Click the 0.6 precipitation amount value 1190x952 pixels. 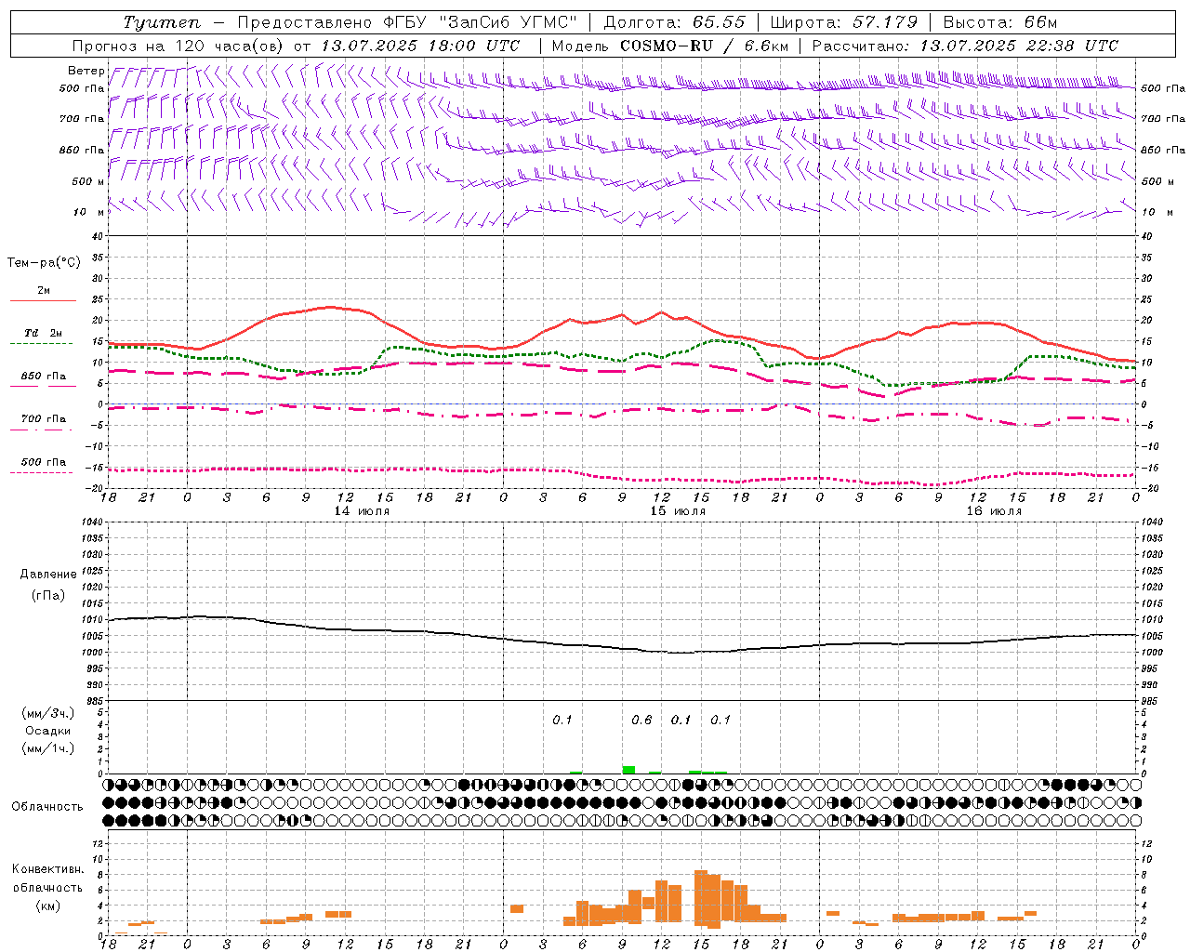(641, 720)
